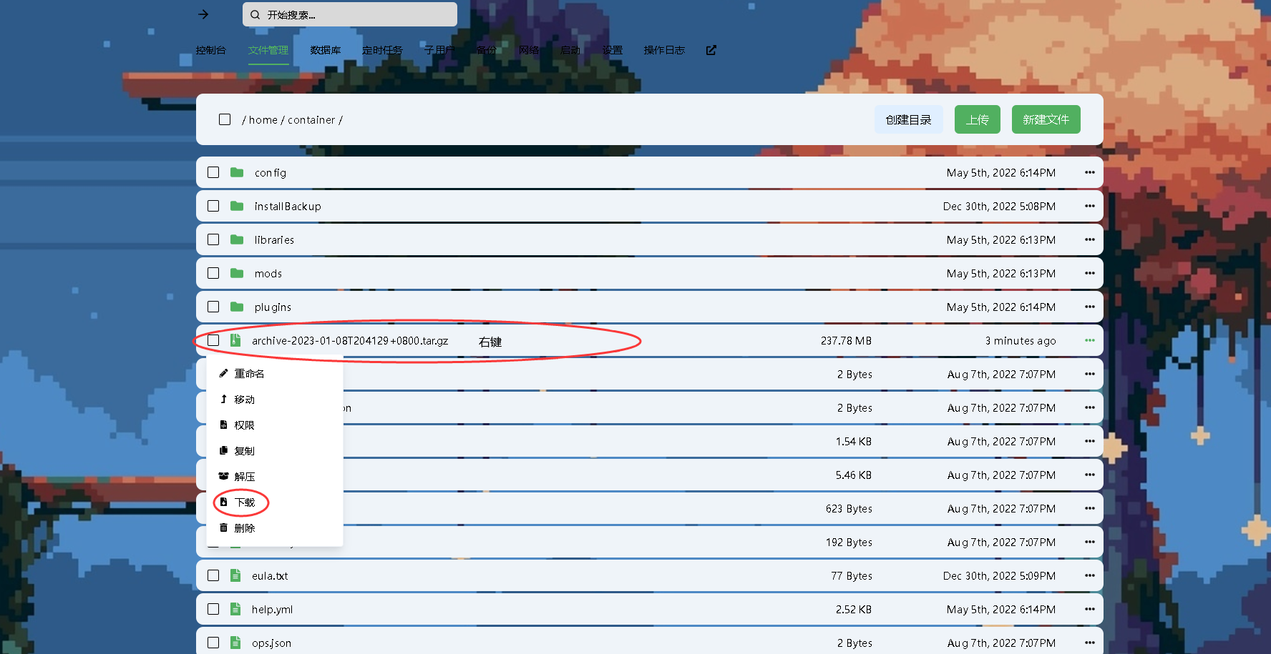Screen dimensions: 1271x654
Task: Choose Download (下载) in the context menu
Action: [244, 502]
